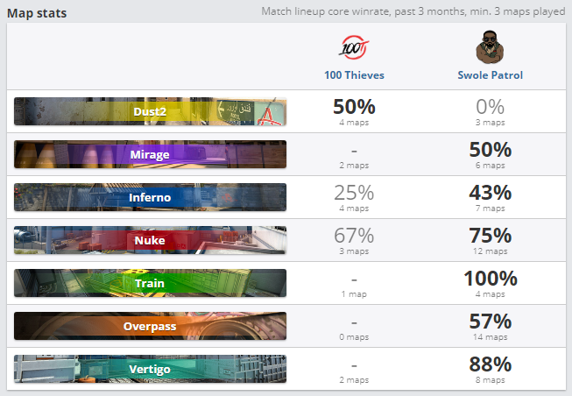Viewport: 572px width, 396px height.
Task: Click Swole Patrol's 57% Overpass winrate
Action: point(490,322)
